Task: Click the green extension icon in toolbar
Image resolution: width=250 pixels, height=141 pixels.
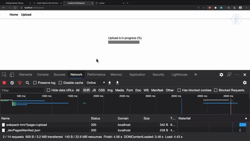Action: [221, 8]
